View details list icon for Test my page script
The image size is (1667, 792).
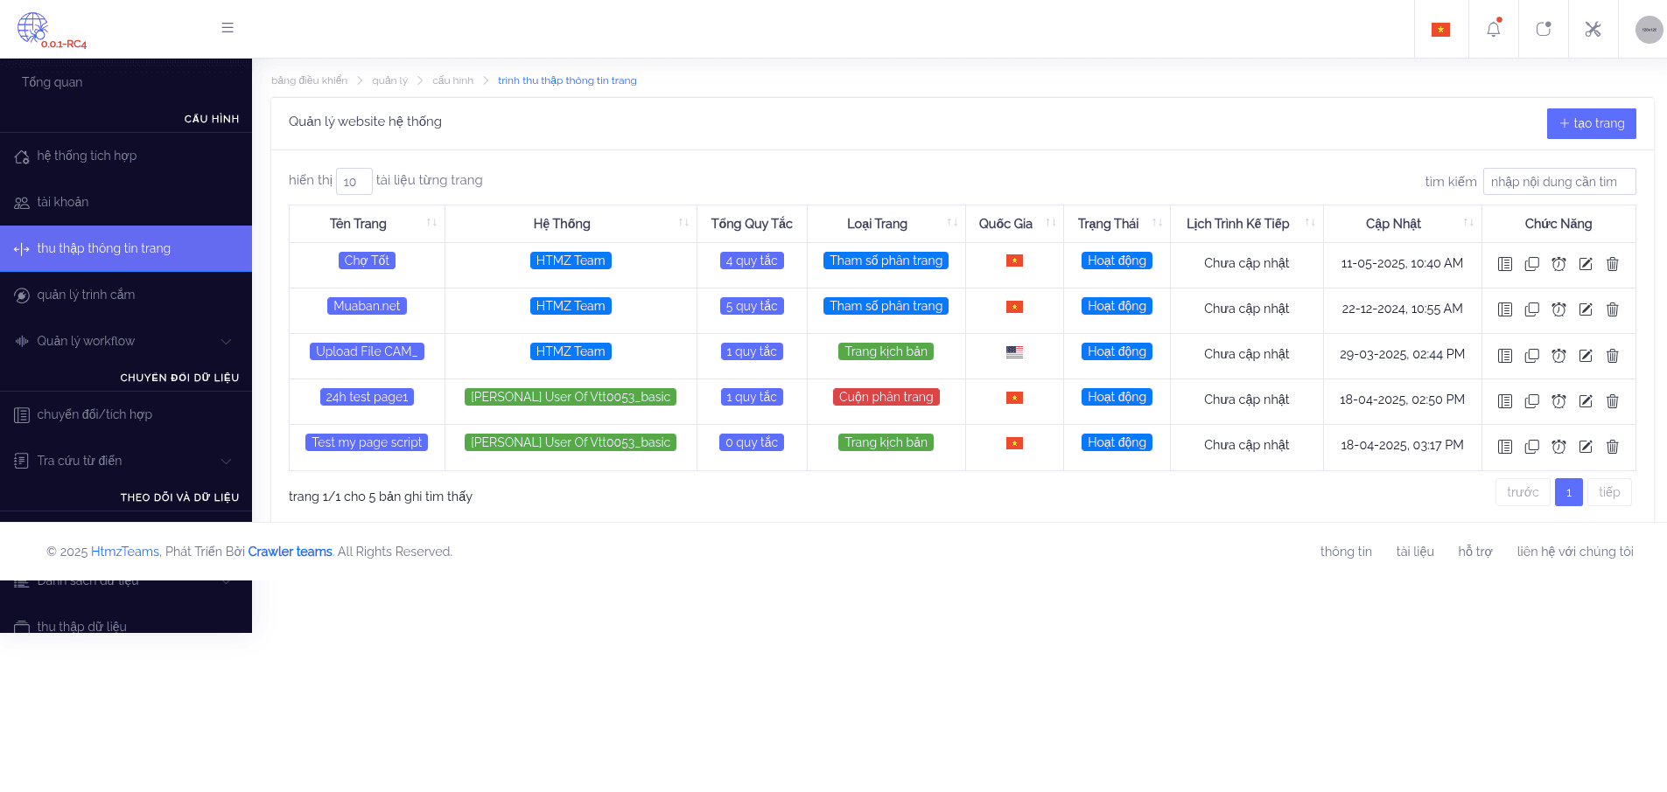pos(1504,447)
